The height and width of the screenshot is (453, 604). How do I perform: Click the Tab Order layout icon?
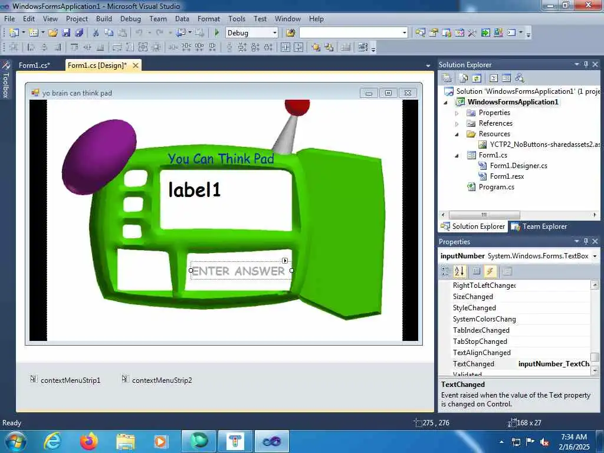point(363,47)
